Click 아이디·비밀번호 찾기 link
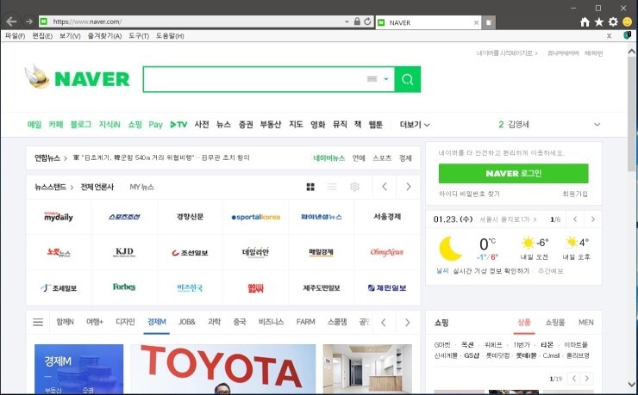638x395 pixels. point(469,194)
